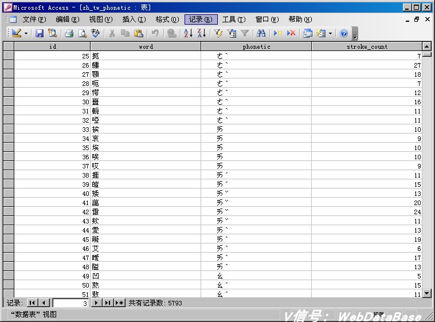435x322 pixels.
Task: Click the Help question mark icon
Action: point(344,33)
